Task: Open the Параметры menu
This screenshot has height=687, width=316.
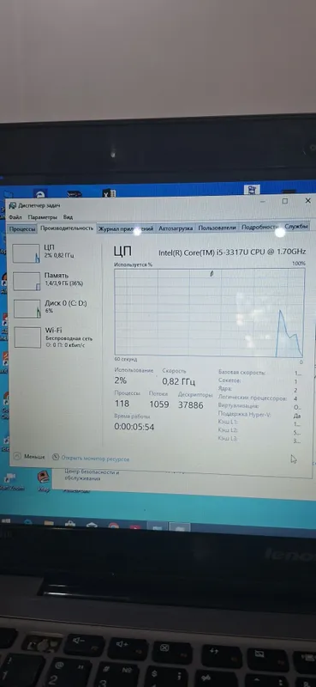Action: pyautogui.click(x=43, y=217)
